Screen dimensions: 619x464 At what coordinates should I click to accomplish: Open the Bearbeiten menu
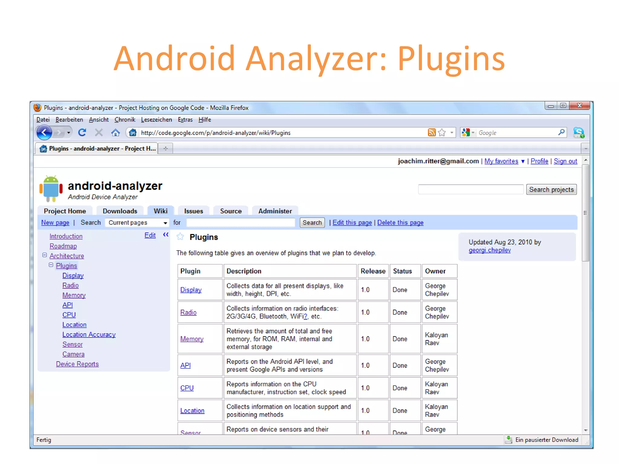pos(69,120)
